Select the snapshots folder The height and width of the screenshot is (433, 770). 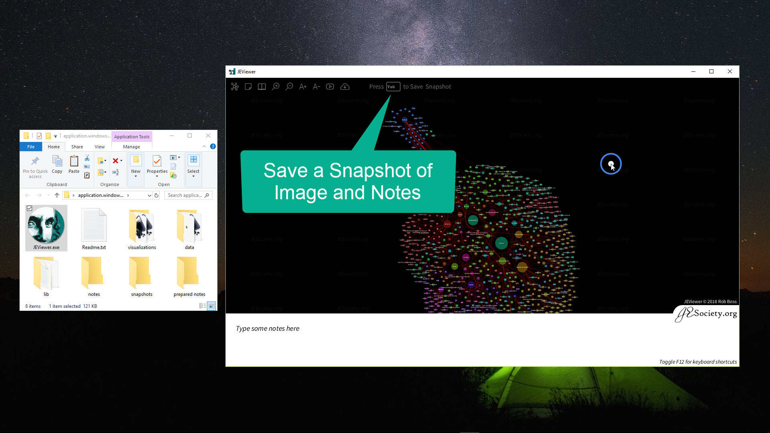click(x=142, y=276)
